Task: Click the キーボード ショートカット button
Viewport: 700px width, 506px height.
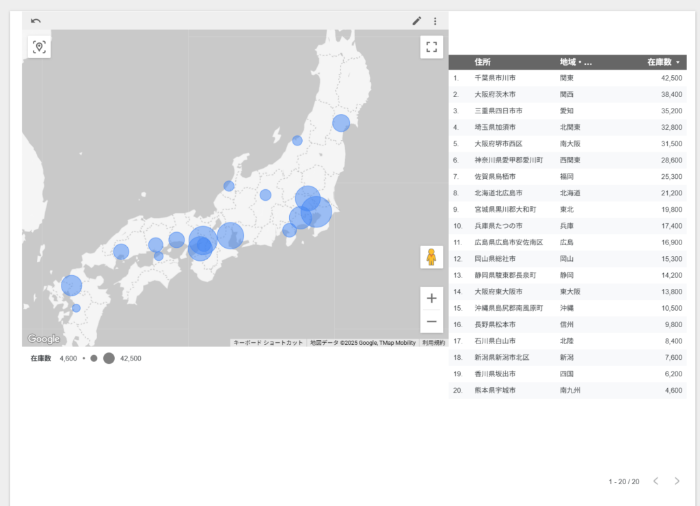Action: (268, 343)
